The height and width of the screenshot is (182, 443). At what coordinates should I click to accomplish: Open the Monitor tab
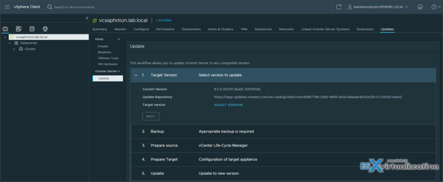click(x=120, y=29)
